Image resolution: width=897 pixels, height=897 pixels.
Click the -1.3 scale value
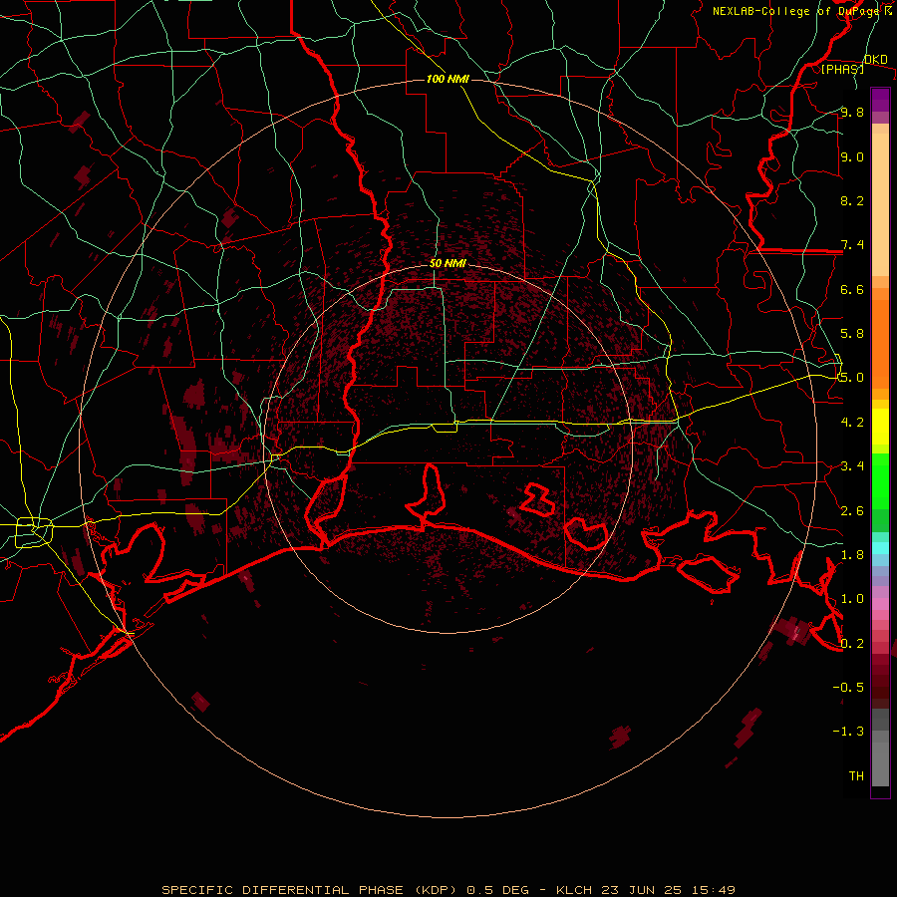click(x=848, y=732)
